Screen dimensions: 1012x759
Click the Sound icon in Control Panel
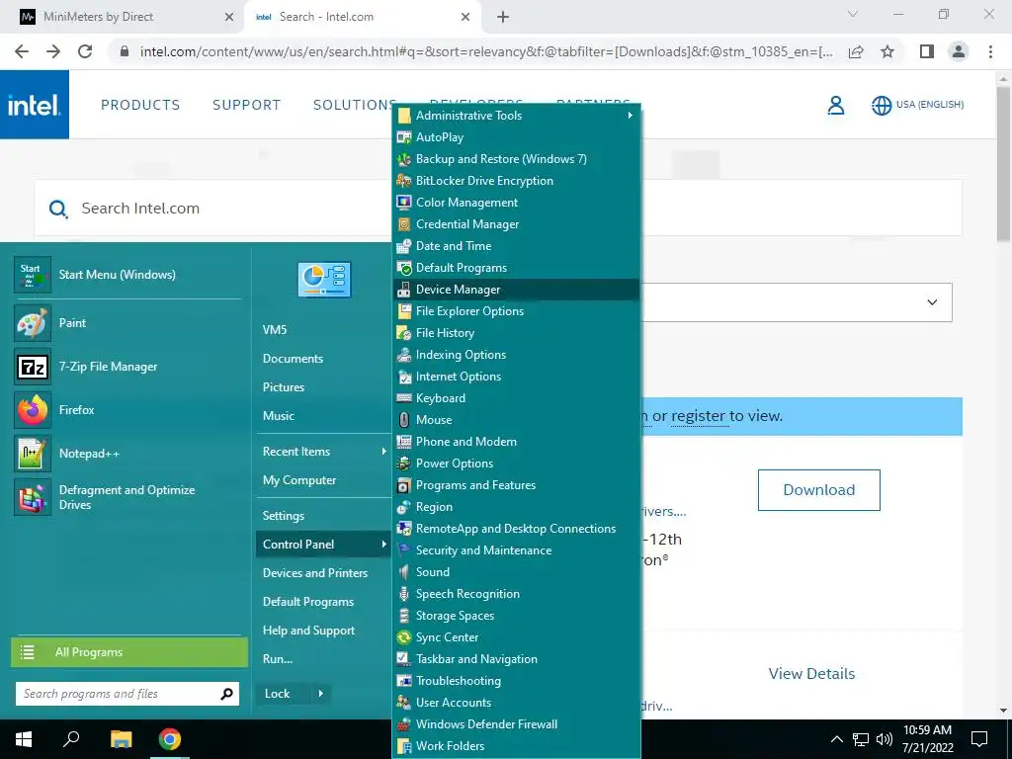coord(404,572)
